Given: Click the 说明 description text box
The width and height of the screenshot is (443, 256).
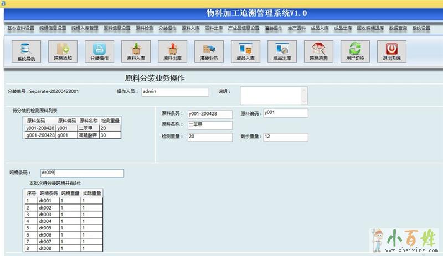Looking at the screenshot, I should [272, 96].
